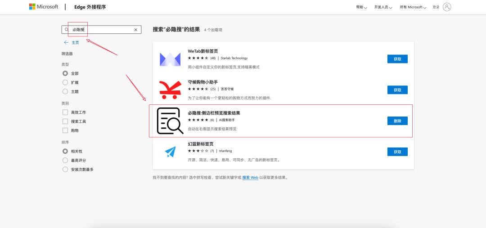The width and height of the screenshot is (486, 228).
Task: Open the 守候购物小助手 title
Action: [x=202, y=82]
